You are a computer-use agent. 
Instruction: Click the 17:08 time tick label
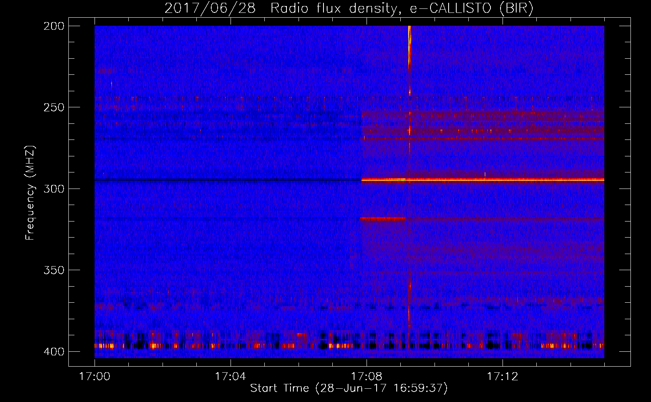tap(366, 376)
